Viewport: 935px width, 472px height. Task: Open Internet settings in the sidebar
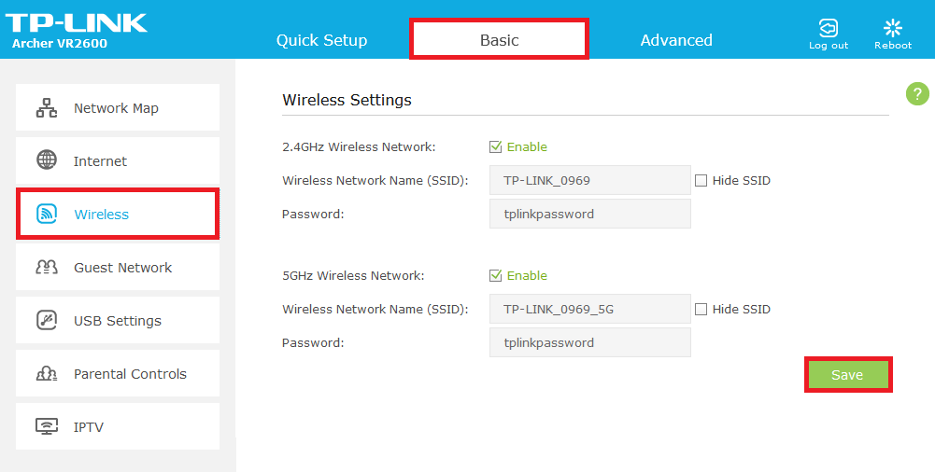pos(118,160)
